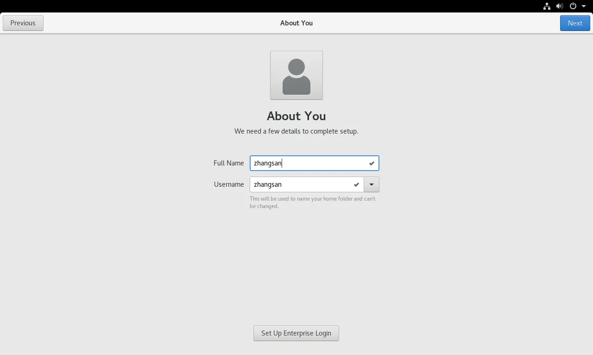Click the large About You heading
Image resolution: width=593 pixels, height=355 pixels.
[x=296, y=116]
